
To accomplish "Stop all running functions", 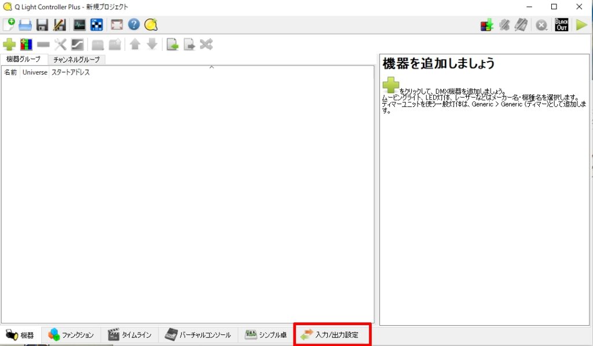I will [541, 25].
